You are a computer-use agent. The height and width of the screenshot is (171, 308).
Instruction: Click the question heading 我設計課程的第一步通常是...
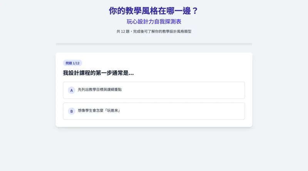click(x=98, y=73)
